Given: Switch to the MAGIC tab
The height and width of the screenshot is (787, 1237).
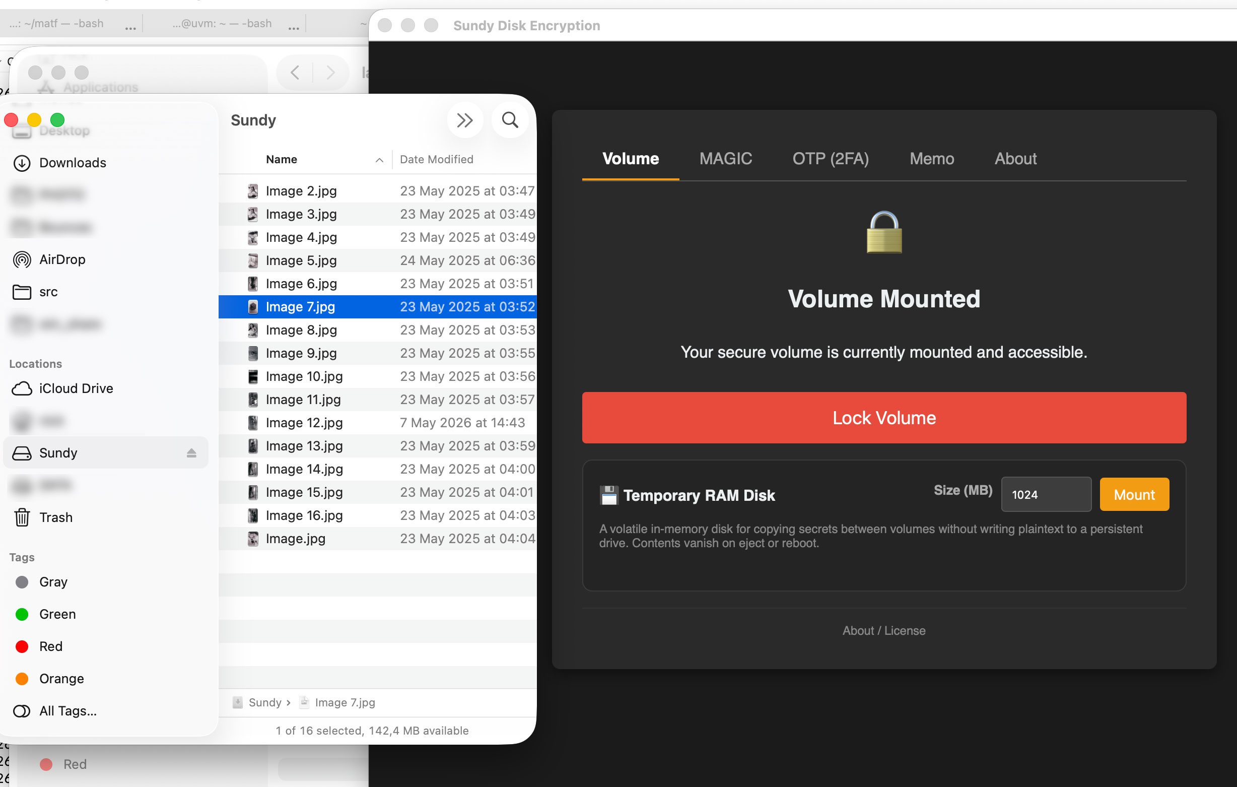Looking at the screenshot, I should coord(725,158).
